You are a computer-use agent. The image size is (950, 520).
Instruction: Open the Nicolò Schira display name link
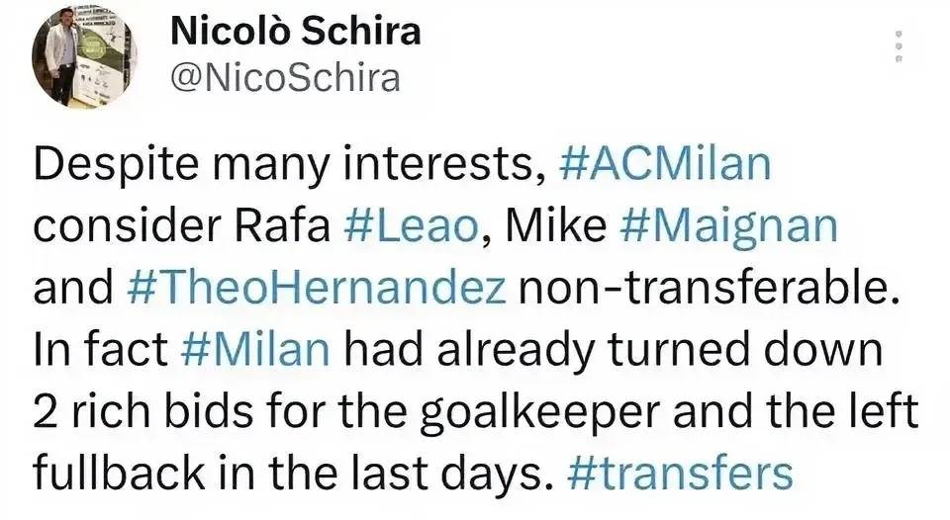click(295, 31)
